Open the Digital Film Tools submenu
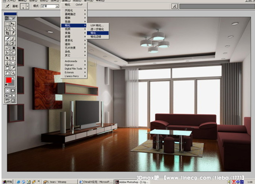The height and width of the screenshot is (184, 255). point(74,69)
